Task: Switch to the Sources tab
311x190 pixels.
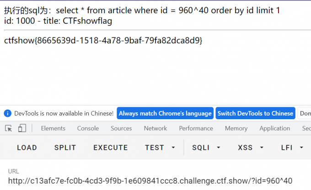Action: (x=121, y=128)
